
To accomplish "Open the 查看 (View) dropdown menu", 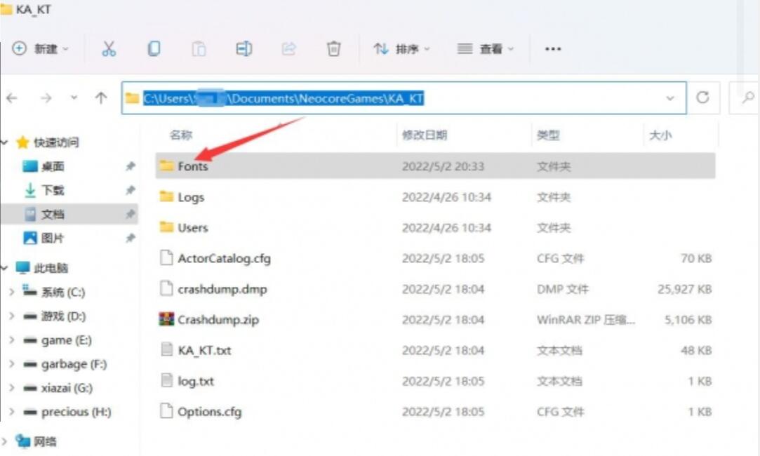I will click(x=486, y=48).
